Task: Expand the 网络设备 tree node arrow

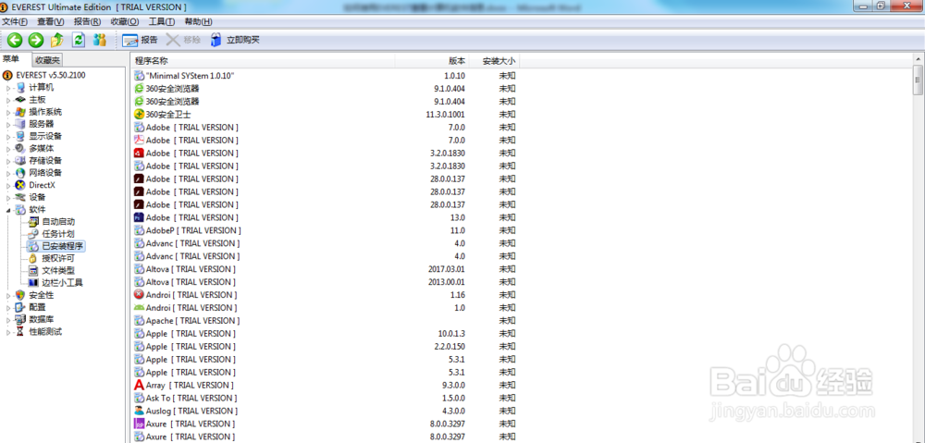Action: [9, 173]
